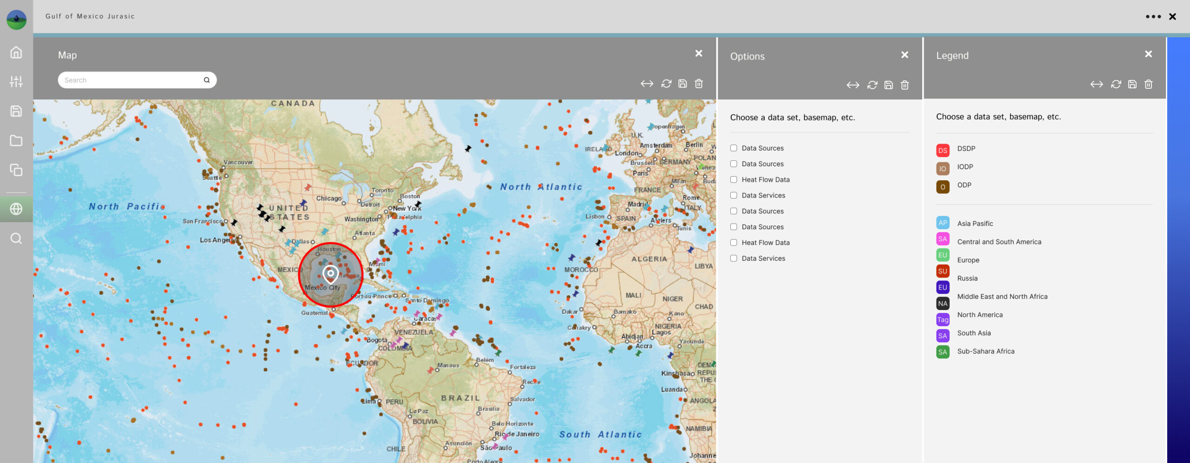
Task: Click the folder icon in left sidebar
Action: pyautogui.click(x=16, y=140)
